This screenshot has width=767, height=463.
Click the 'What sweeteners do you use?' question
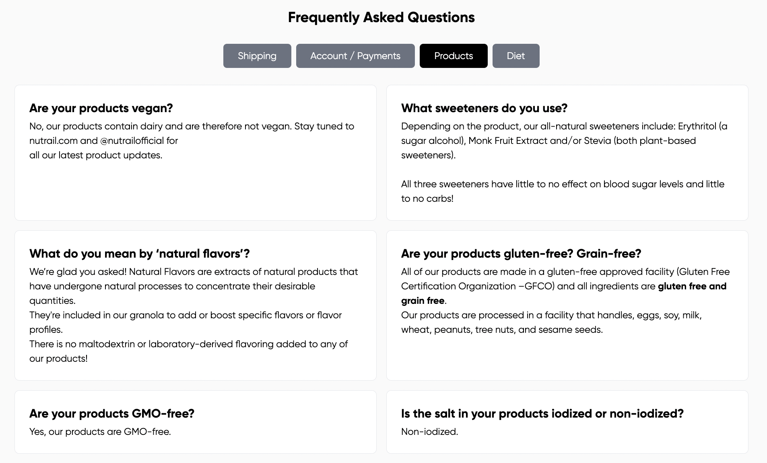pyautogui.click(x=484, y=108)
